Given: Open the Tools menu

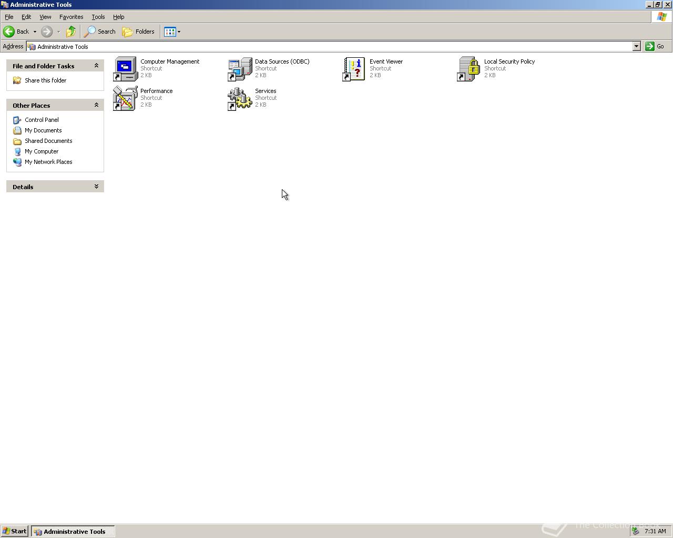Looking at the screenshot, I should click(98, 17).
